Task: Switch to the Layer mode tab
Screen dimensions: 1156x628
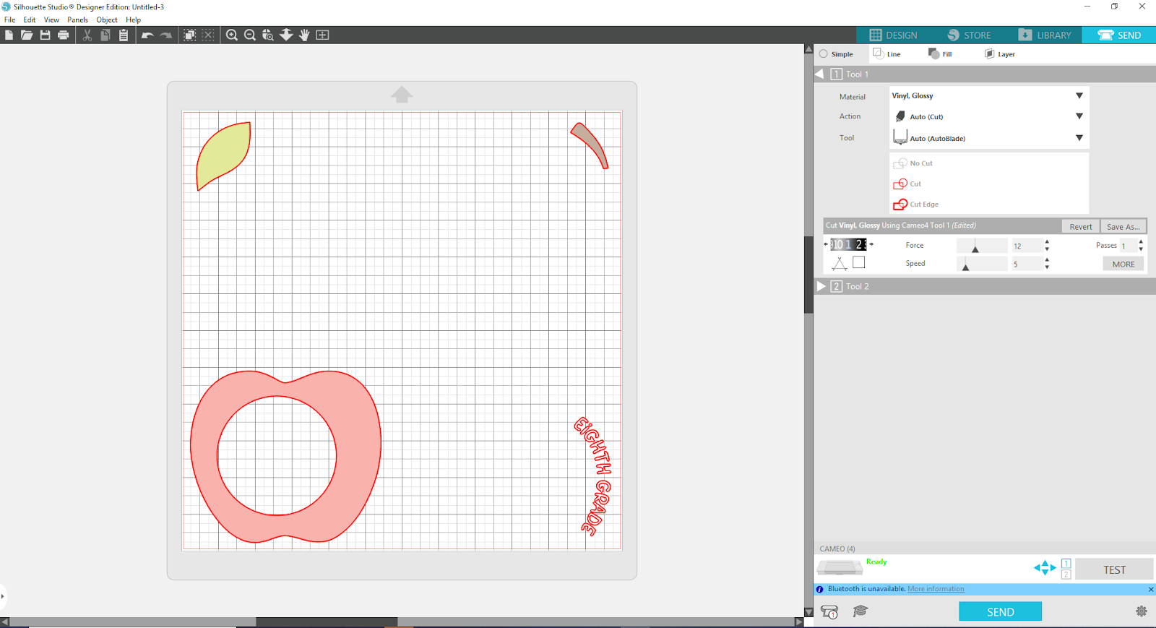Action: point(1000,54)
